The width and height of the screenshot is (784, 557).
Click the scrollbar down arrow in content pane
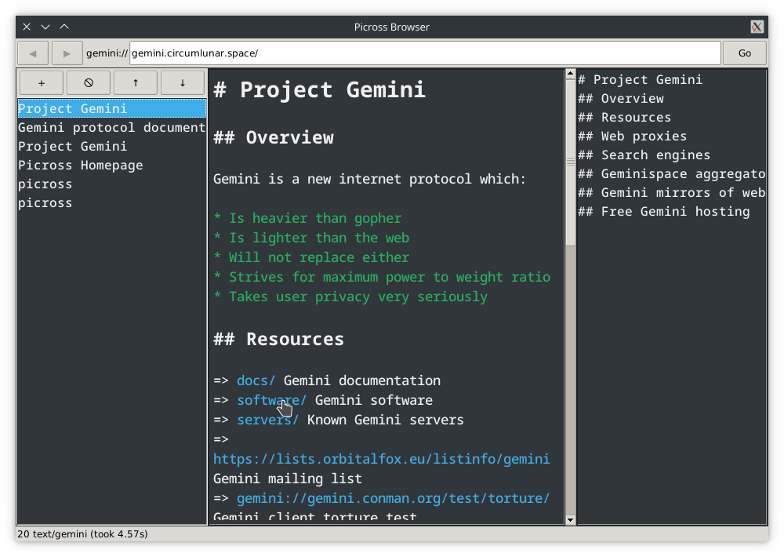[571, 519]
